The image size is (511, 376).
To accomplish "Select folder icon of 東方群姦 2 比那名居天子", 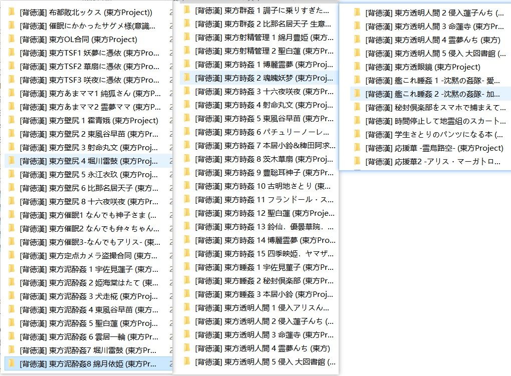I will (187, 24).
